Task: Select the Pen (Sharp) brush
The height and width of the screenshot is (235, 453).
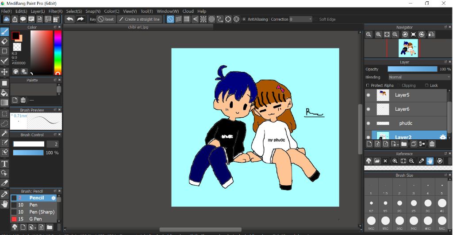Action: [34, 212]
